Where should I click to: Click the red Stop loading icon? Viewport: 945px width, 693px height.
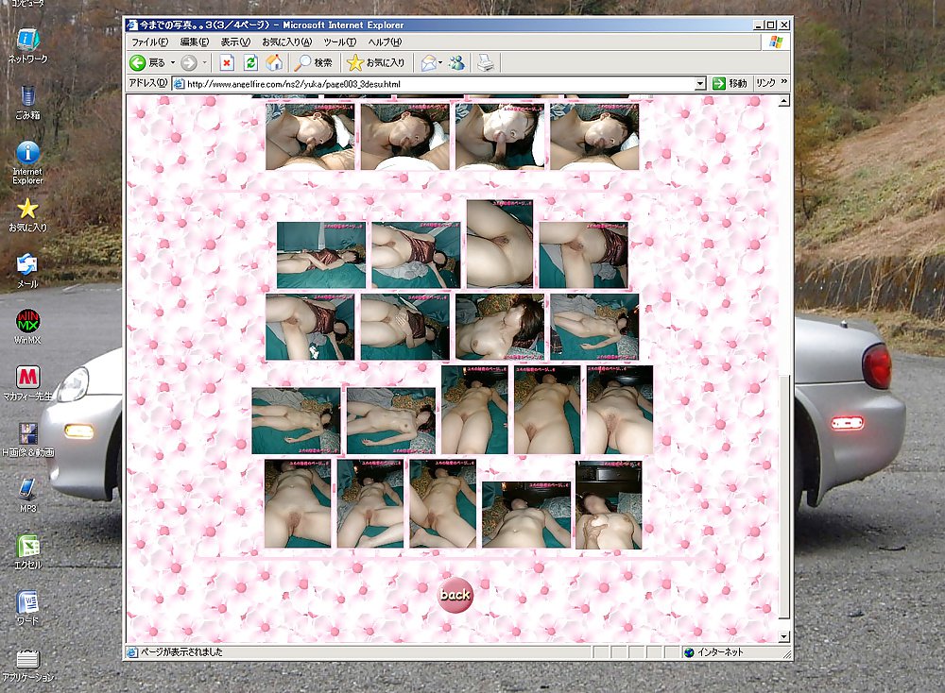point(227,63)
